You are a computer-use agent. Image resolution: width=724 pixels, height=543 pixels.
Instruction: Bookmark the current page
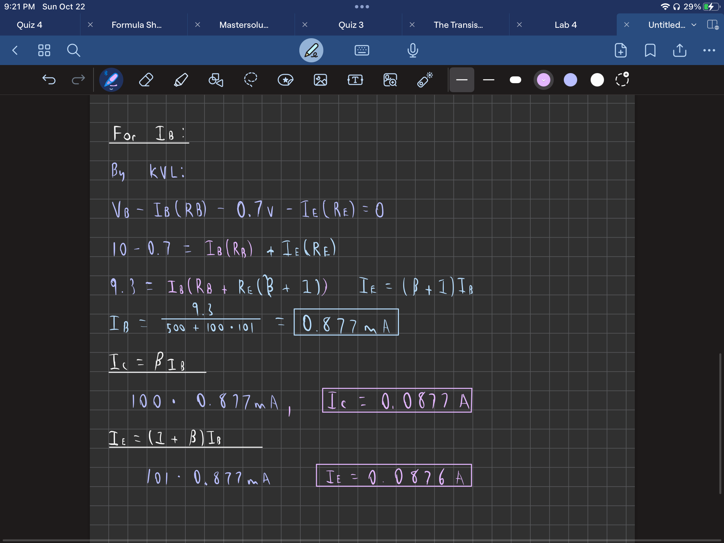click(x=650, y=50)
